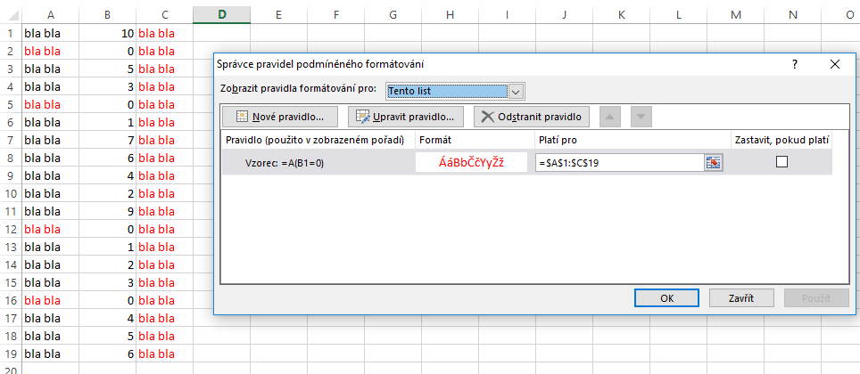Image resolution: width=860 pixels, height=374 pixels.
Task: Click cell B1 containing 10
Action: 108,33
